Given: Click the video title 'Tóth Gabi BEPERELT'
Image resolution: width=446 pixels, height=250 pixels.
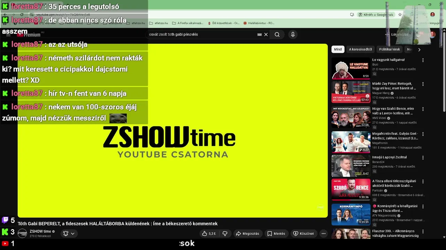Looking at the screenshot, I should [x=117, y=224].
